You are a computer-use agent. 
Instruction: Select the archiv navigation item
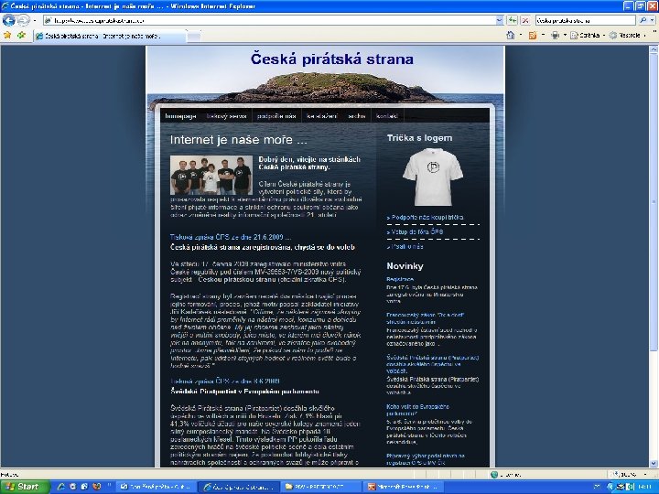coord(356,116)
